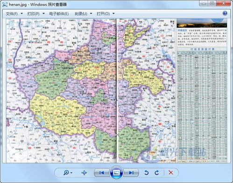Minimize the Photo Viewer window

coord(204,3)
